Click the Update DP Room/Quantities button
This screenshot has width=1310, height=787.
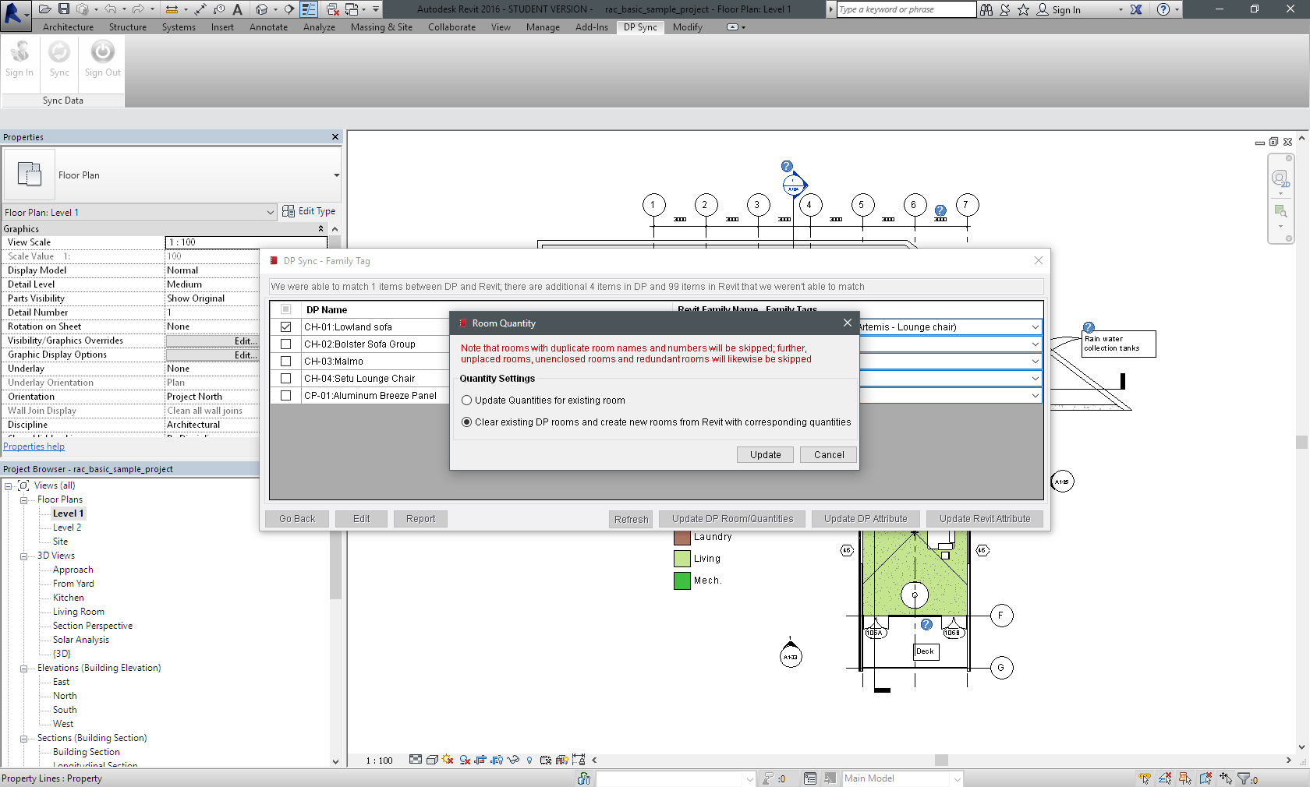732,519
